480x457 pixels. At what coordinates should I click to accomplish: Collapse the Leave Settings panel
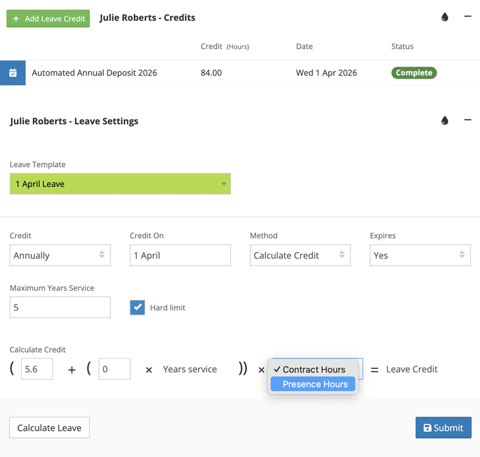(x=467, y=120)
